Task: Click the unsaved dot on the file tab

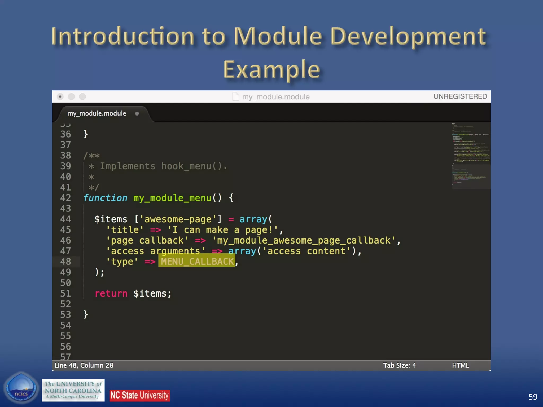Action: pos(137,114)
